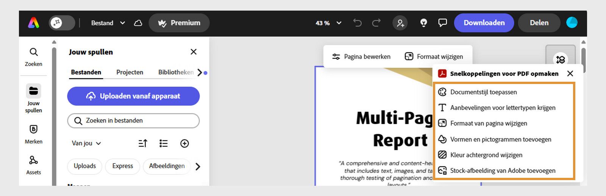
Task: Open Zoeken in the sidebar
Action: coord(34,57)
